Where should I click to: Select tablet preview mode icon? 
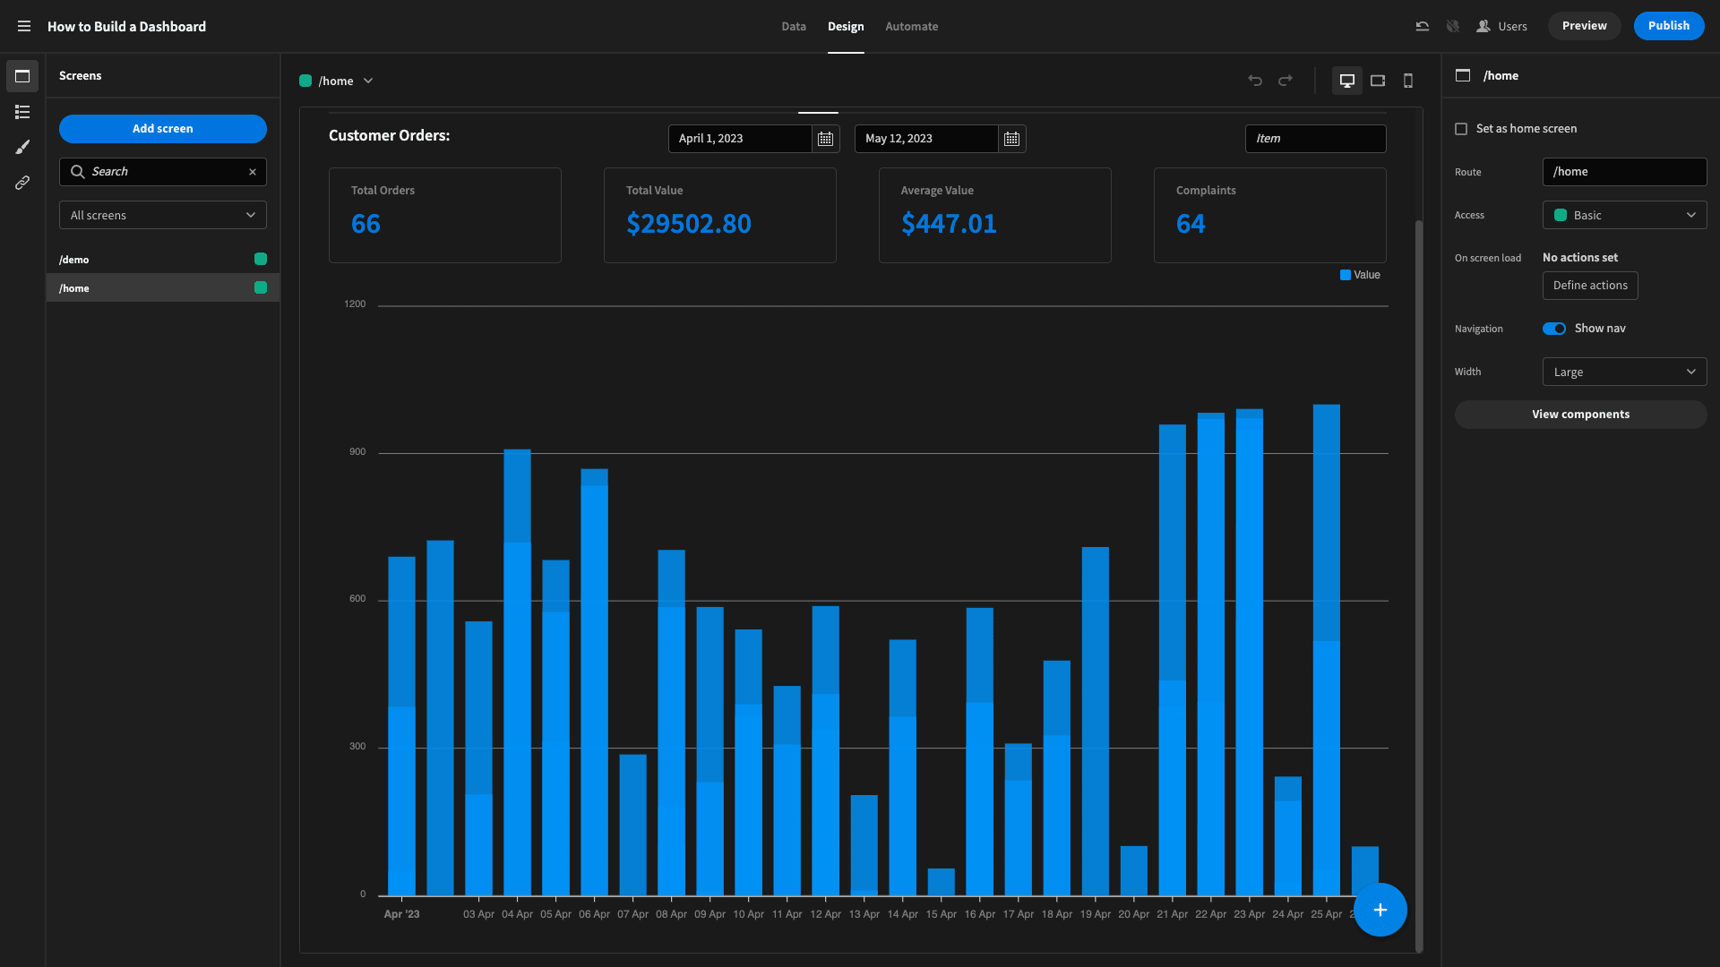tap(1378, 81)
